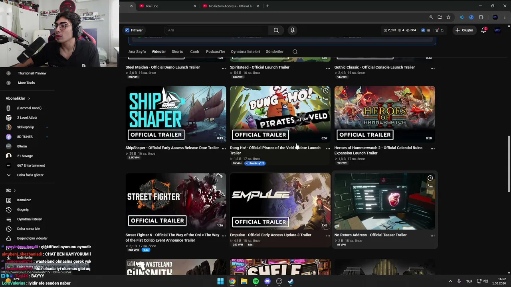Open ShipShaper official trailer thumbnail
Screen dimensions: 511x287
pyautogui.click(x=176, y=114)
